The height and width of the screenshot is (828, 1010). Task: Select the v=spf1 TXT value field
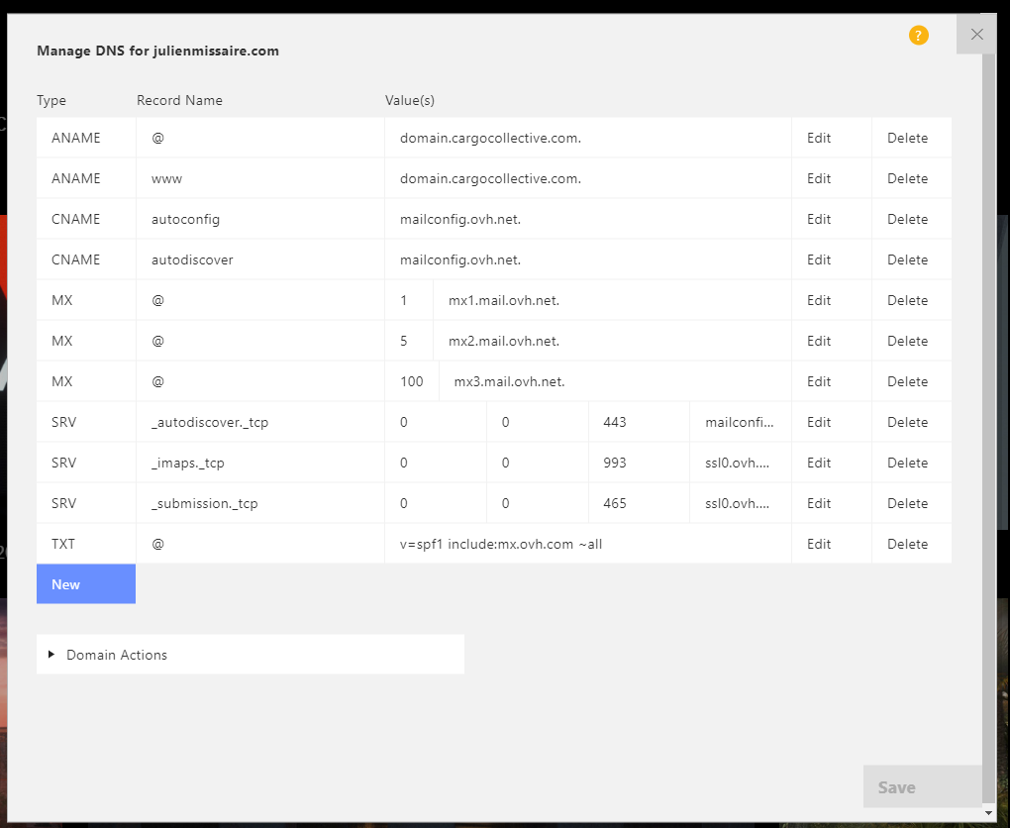pyautogui.click(x=587, y=545)
